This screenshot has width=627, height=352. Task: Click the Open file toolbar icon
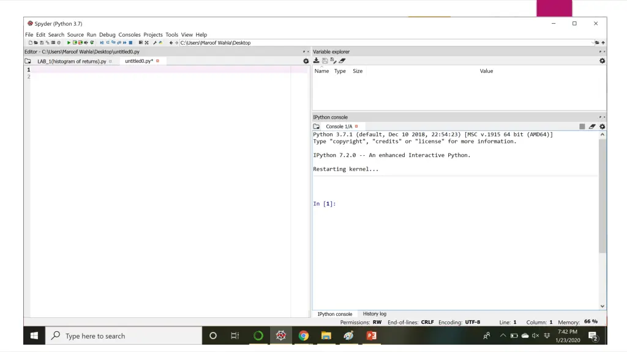click(x=36, y=43)
